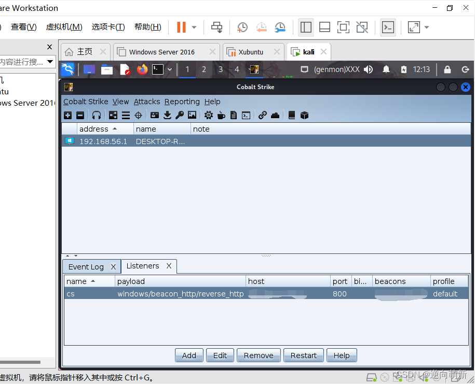Click the Restart listener button

[304, 355]
